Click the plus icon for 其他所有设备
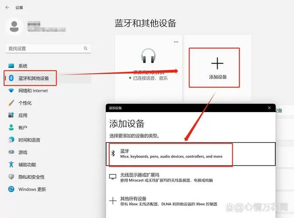 pyautogui.click(x=113, y=201)
